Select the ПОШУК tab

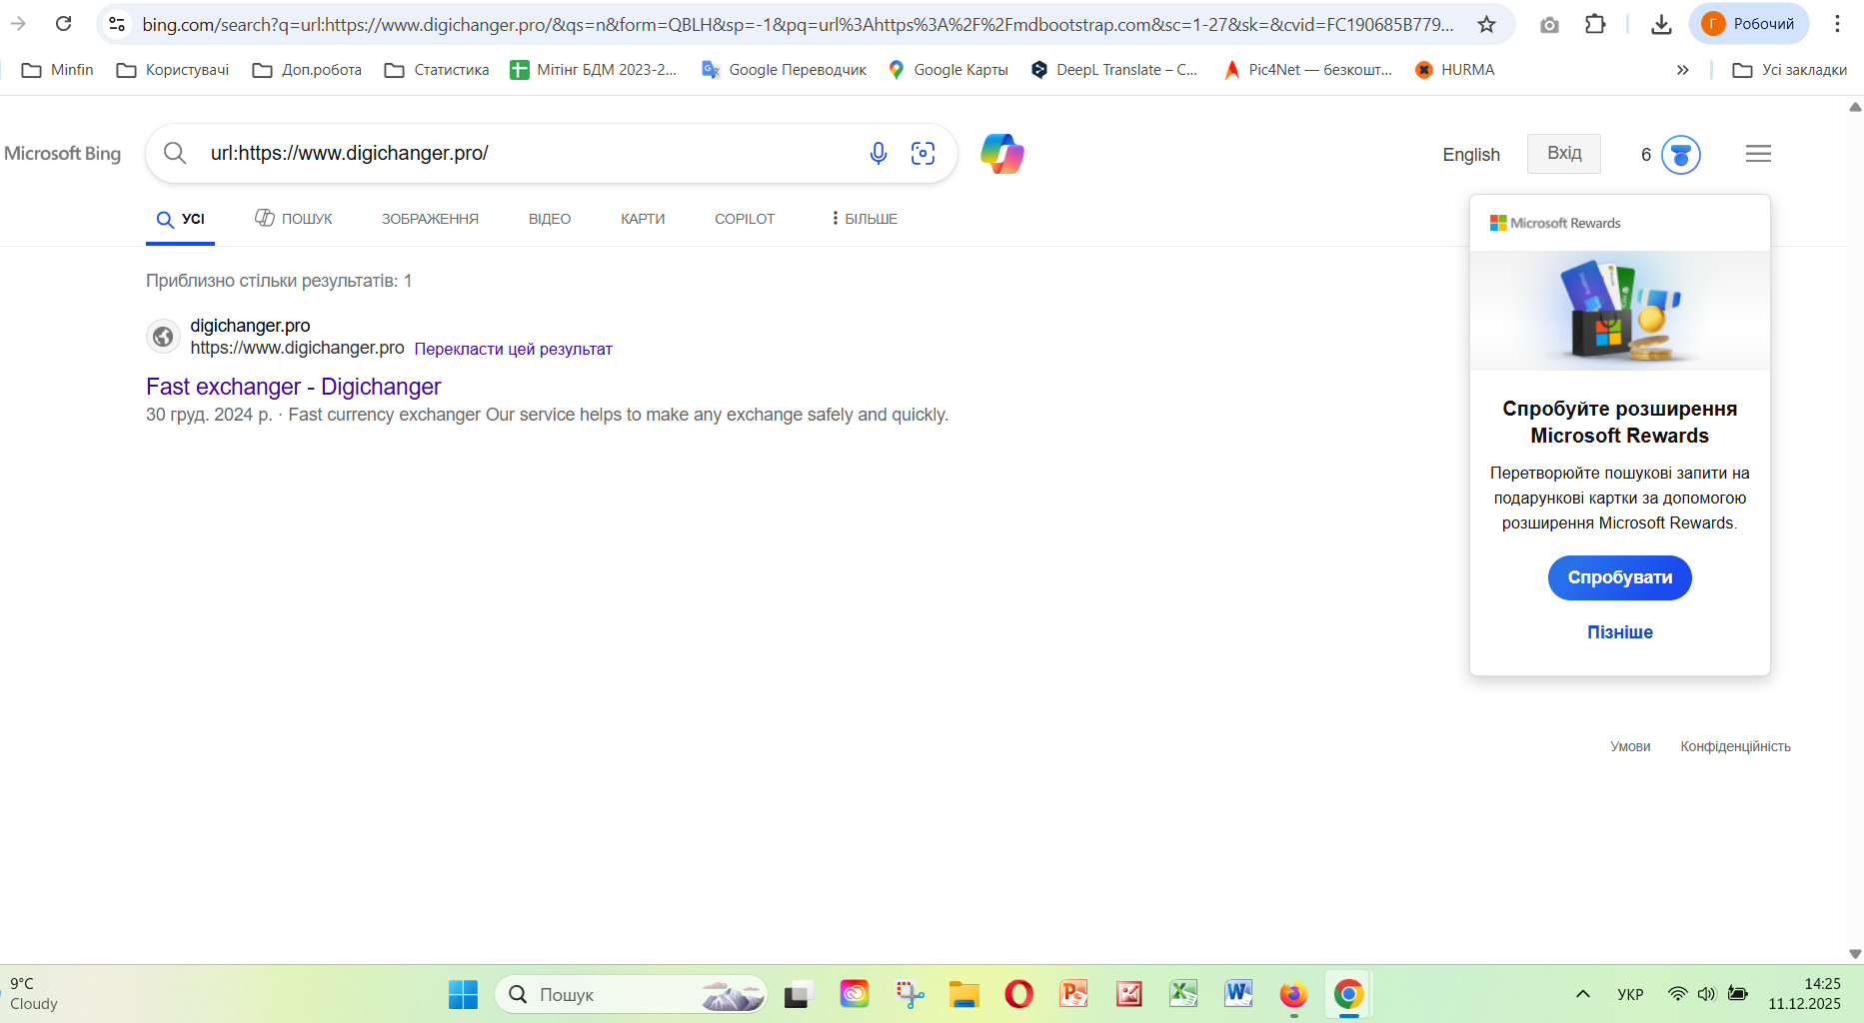(x=294, y=219)
